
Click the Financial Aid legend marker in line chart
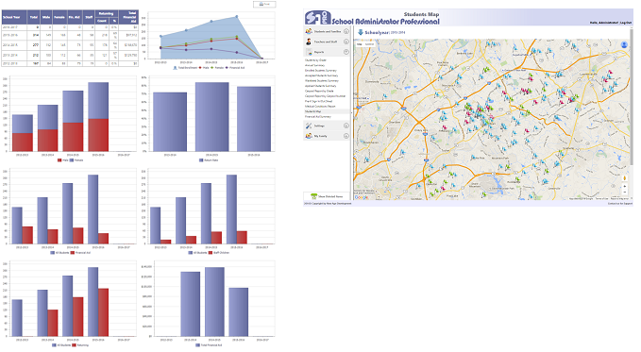tap(227, 67)
